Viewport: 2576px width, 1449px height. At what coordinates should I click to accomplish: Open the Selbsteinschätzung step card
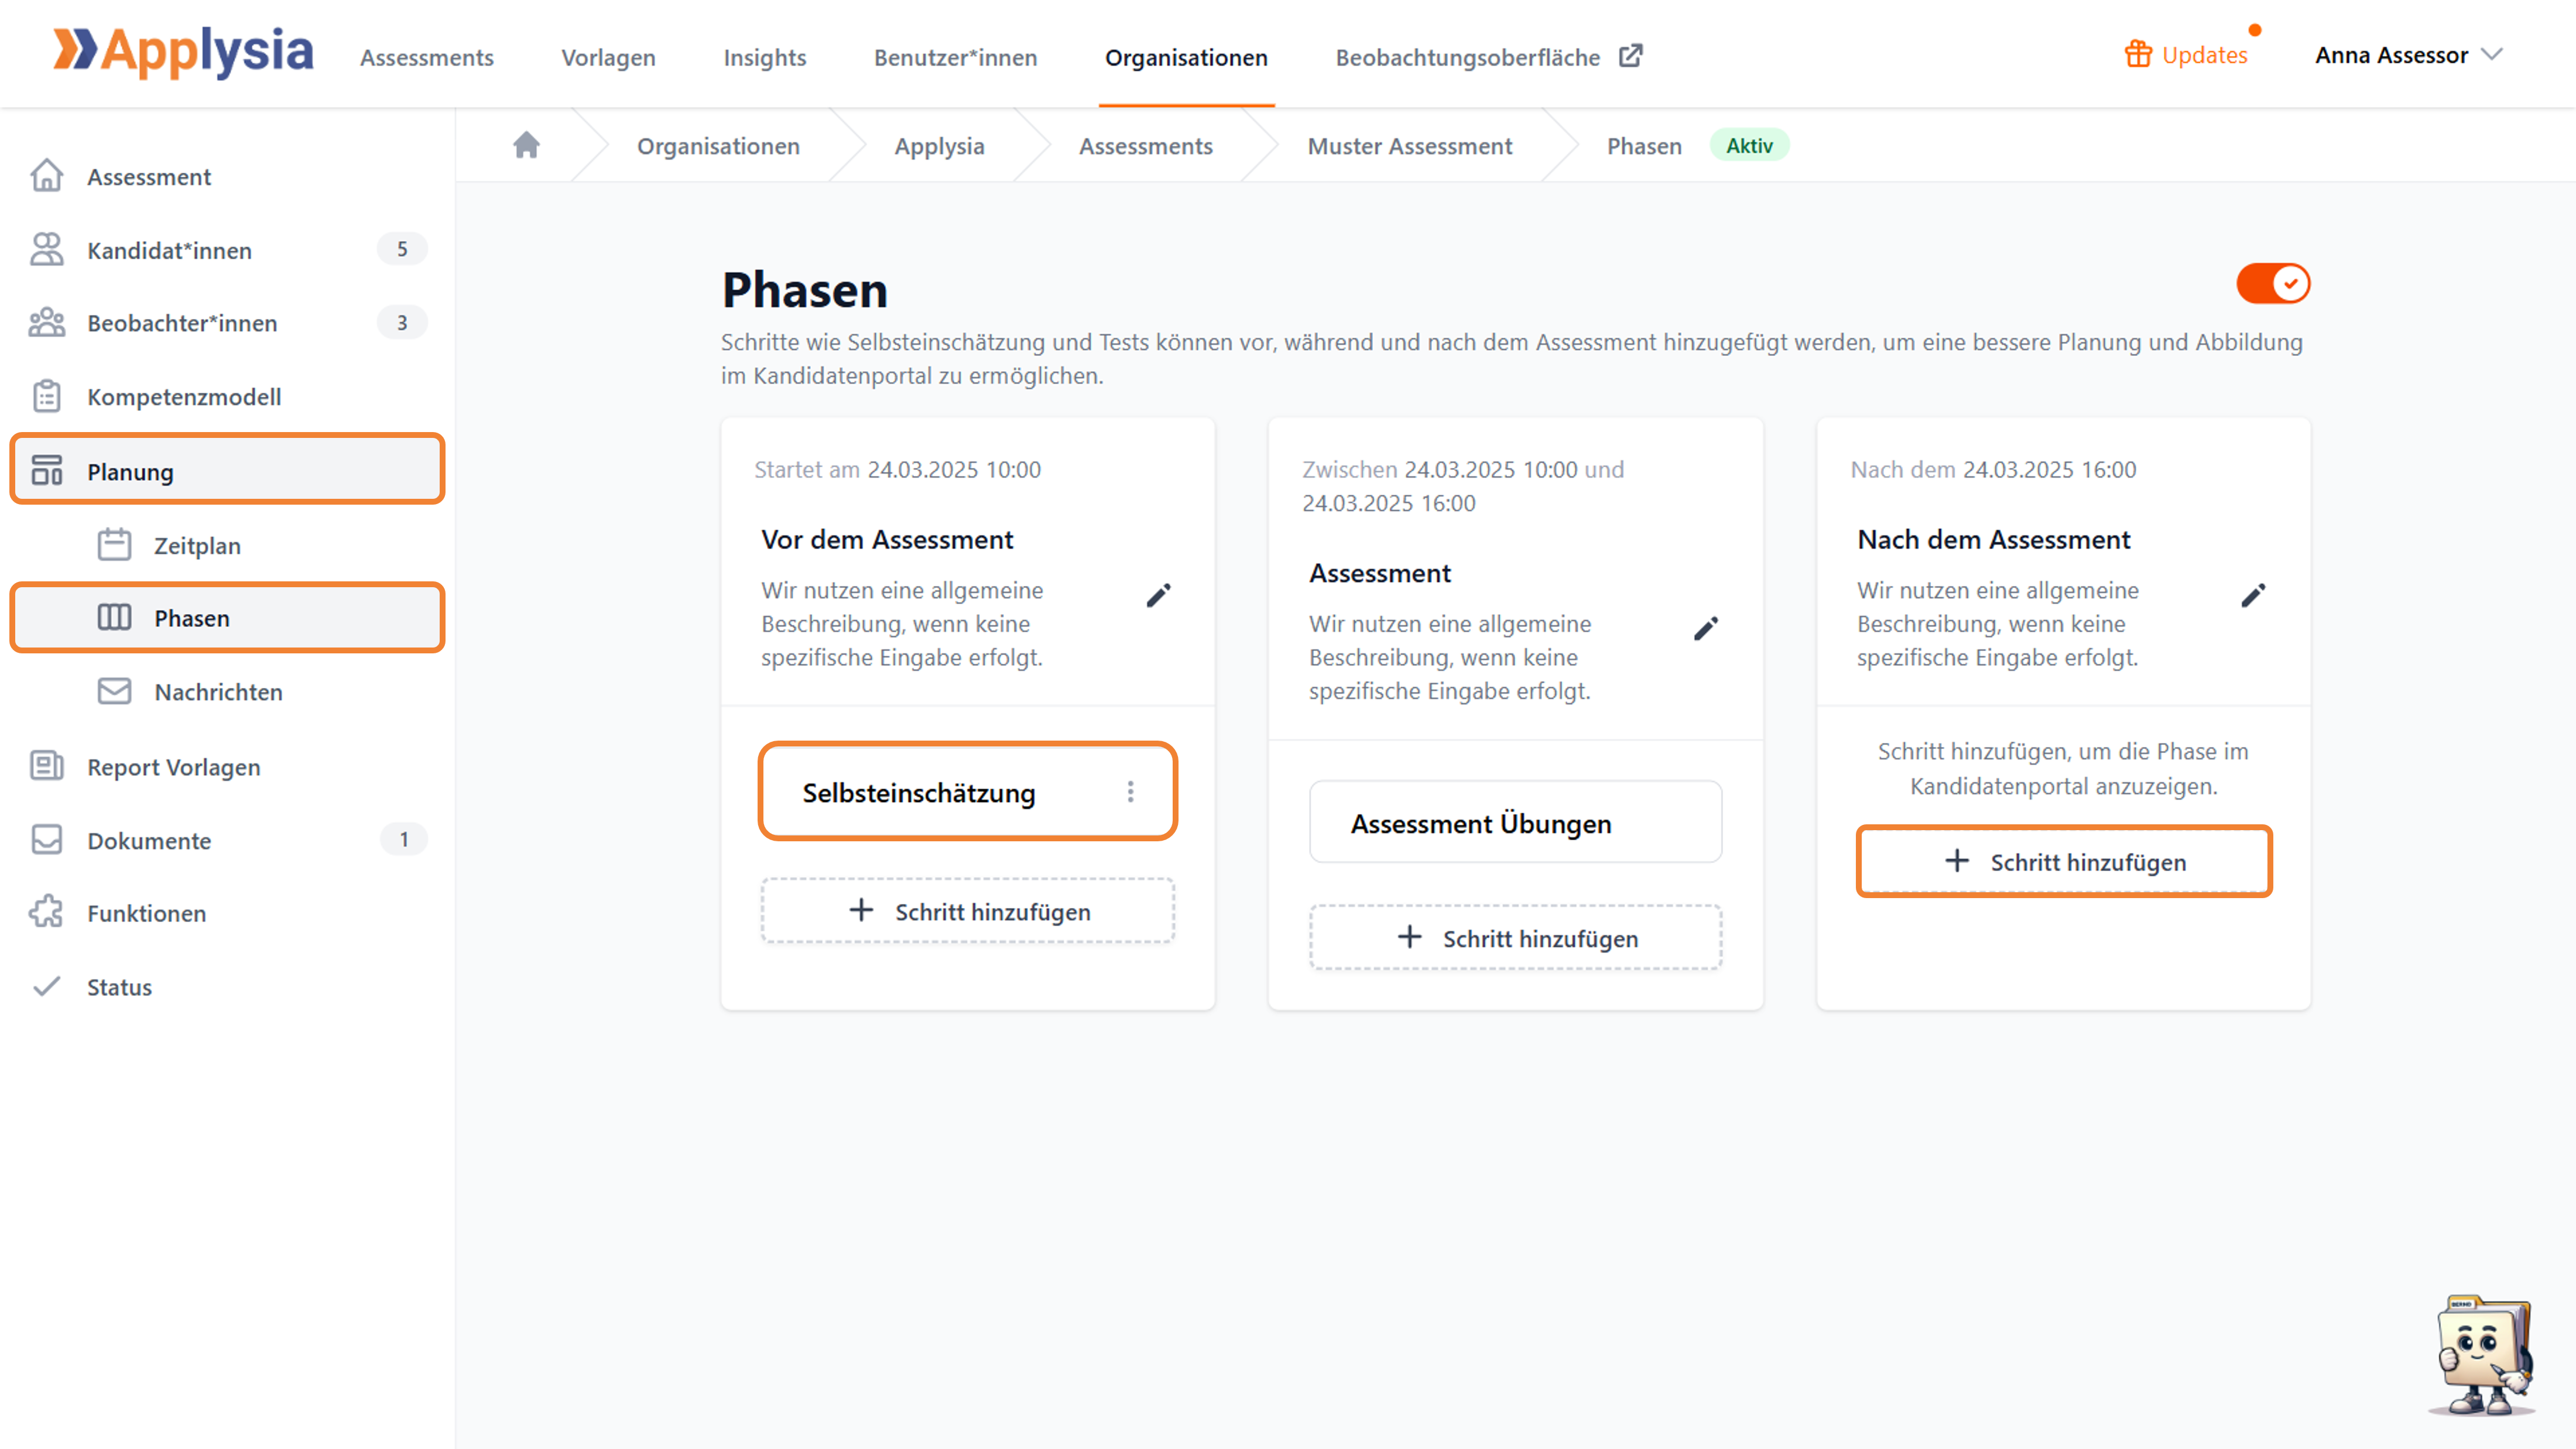968,792
